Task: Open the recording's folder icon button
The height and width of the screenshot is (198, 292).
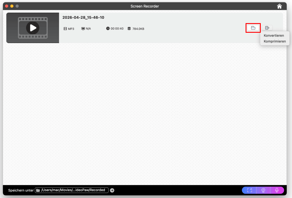Action: coord(253,28)
